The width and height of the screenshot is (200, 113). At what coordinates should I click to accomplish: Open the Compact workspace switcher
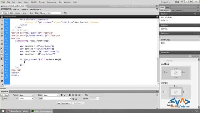pos(165,2)
